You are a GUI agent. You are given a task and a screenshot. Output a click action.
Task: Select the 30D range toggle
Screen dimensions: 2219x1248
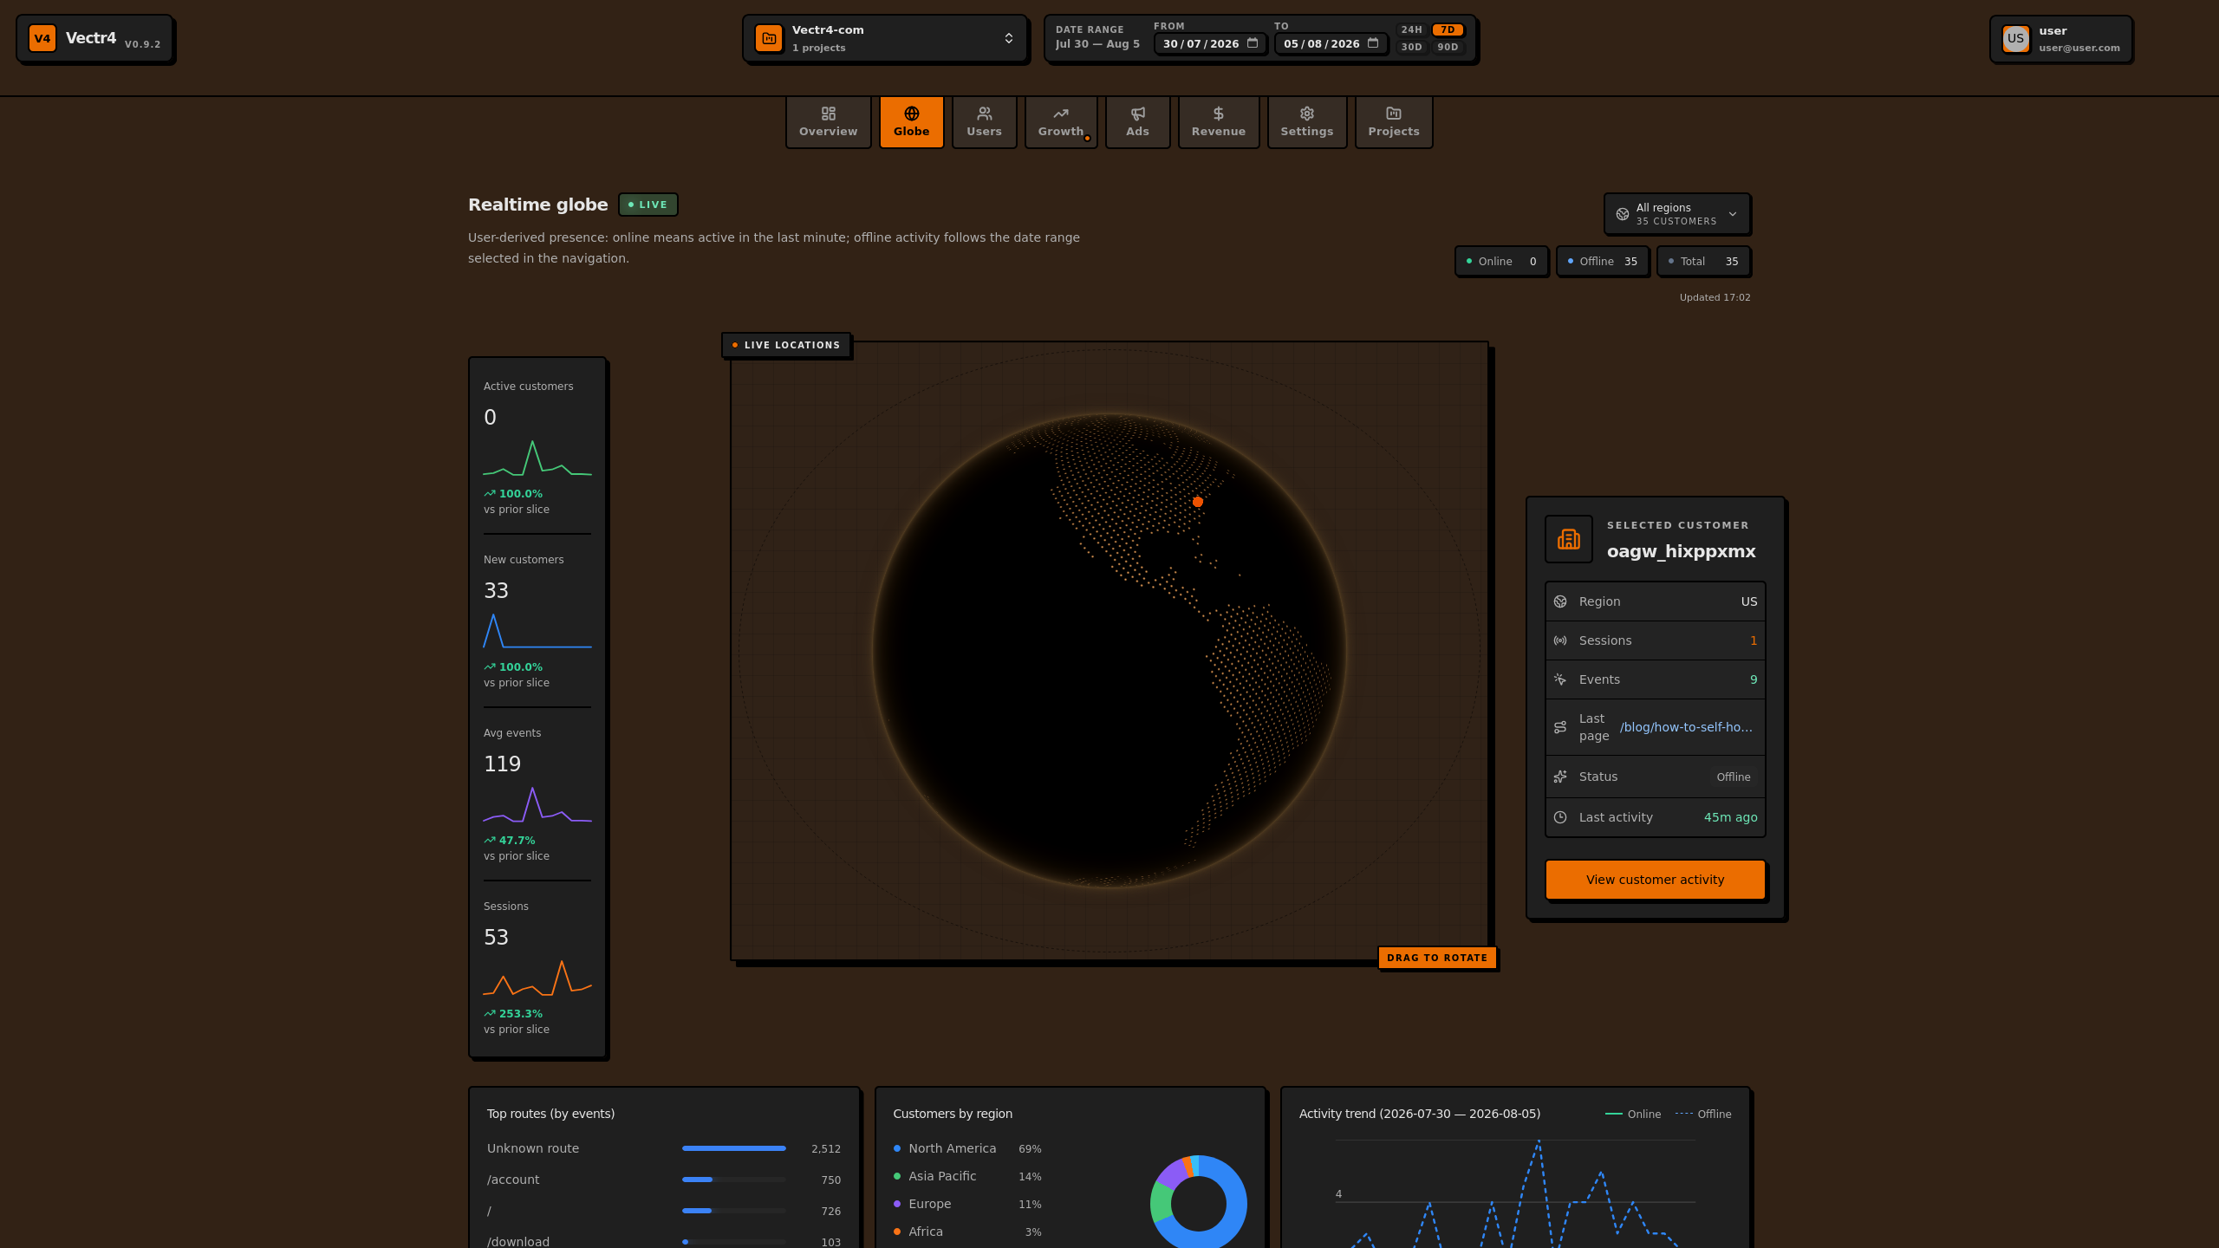coord(1412,47)
